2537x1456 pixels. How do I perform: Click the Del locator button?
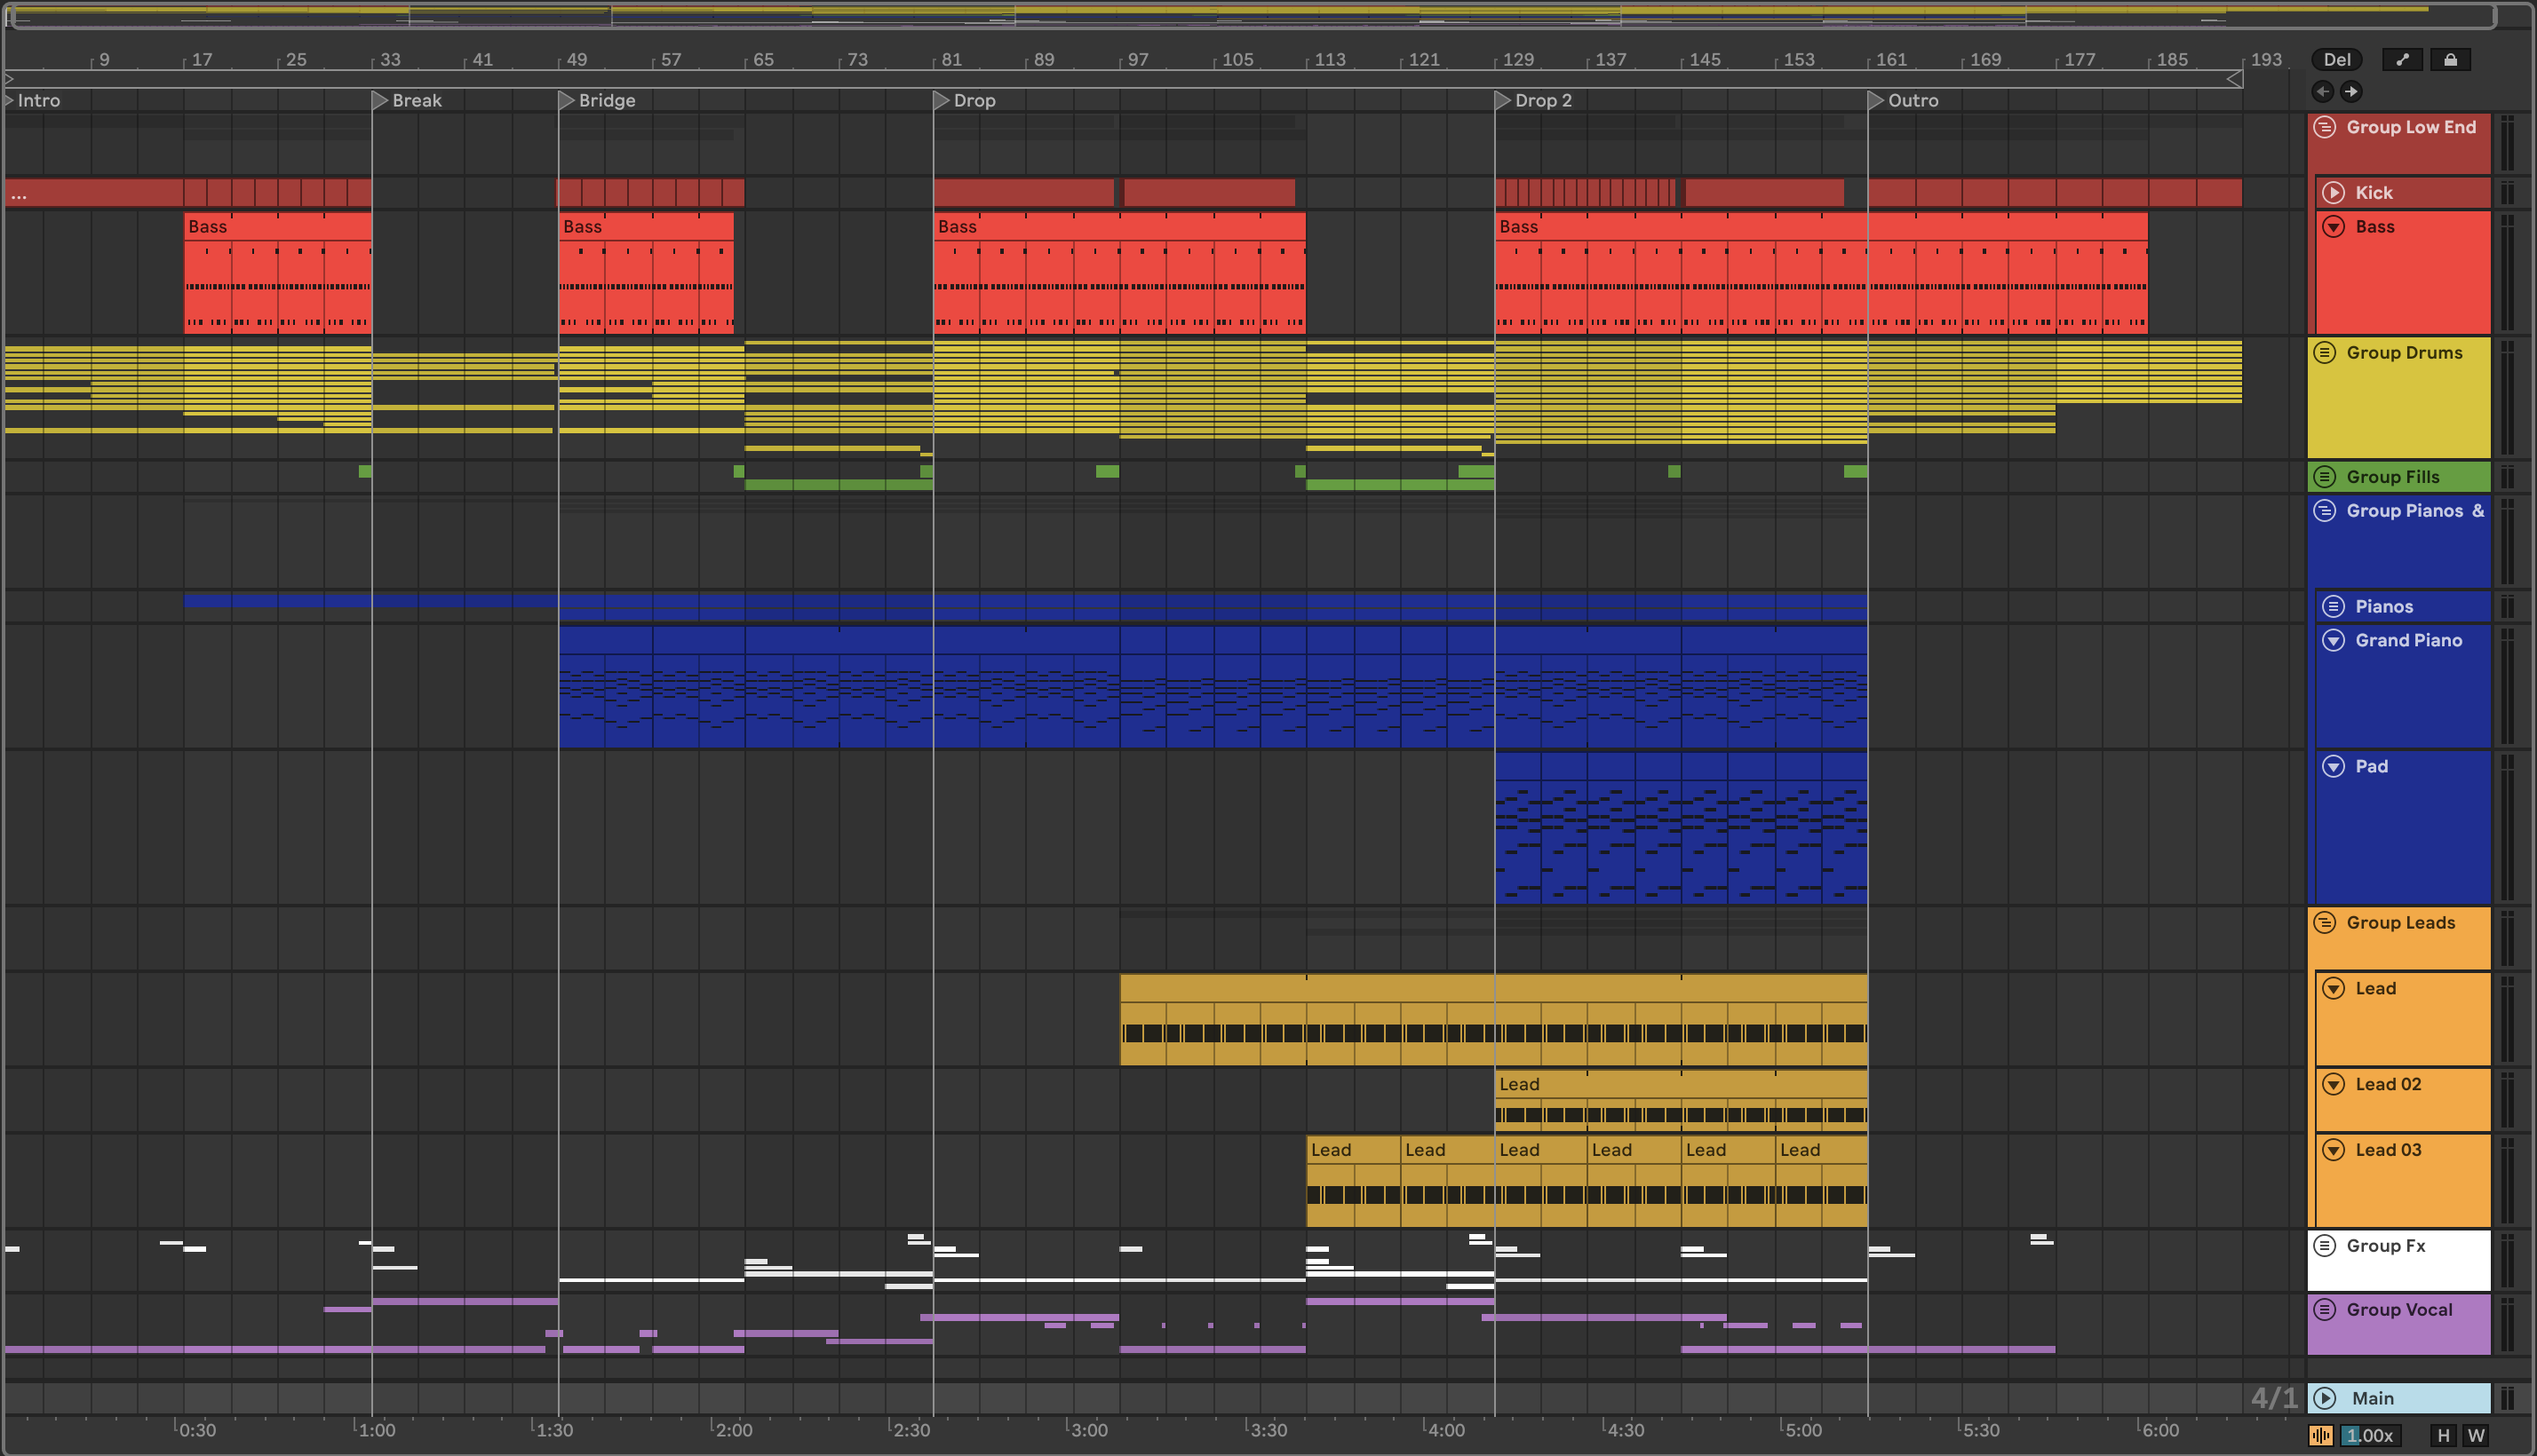(x=2337, y=60)
